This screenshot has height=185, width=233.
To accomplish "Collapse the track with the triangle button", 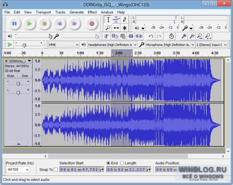I will 18,144.
